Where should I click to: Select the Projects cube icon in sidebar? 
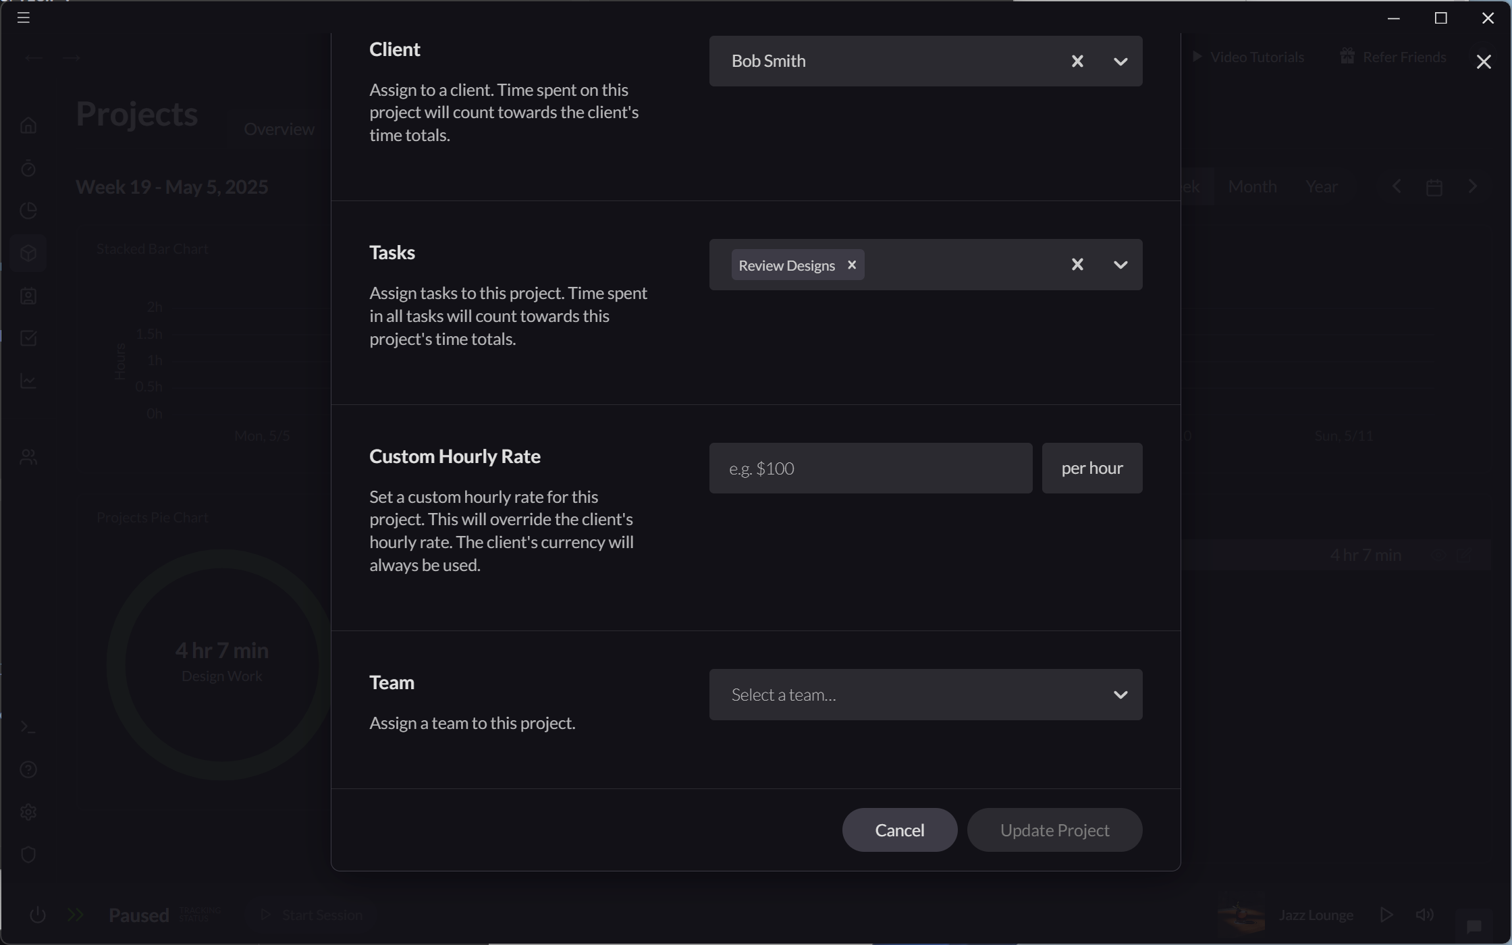28,253
